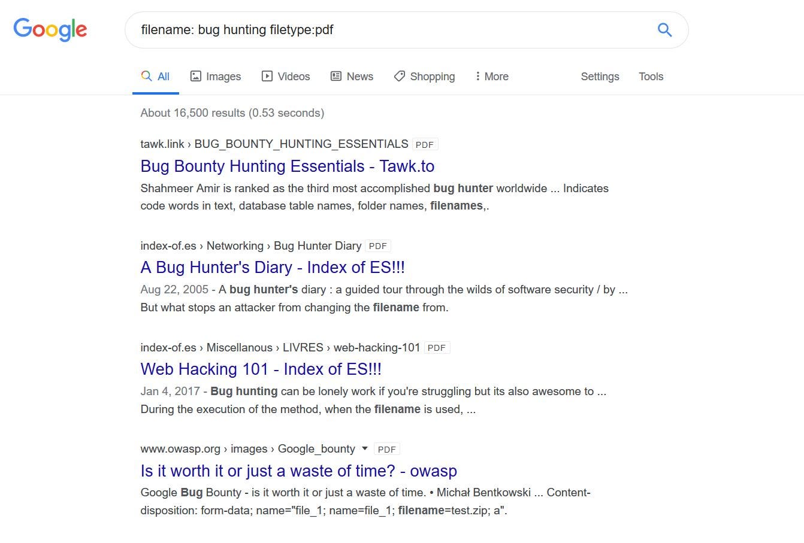Click index-of.es Miscellanous LIVRES web-hacking-101 breadcrumb
Viewport: 804px width, 543px height.
[280, 347]
